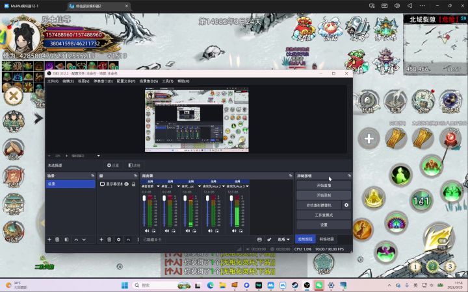468x292 pixels.
Task: Adjust the Aux 2 channel volume fader
Action: [207, 198]
